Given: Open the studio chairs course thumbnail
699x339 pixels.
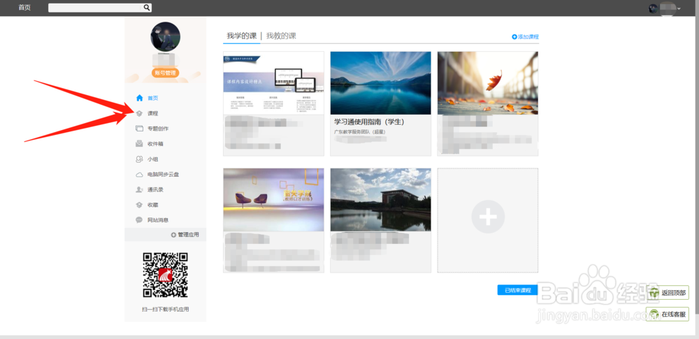Looking at the screenshot, I should [x=274, y=200].
